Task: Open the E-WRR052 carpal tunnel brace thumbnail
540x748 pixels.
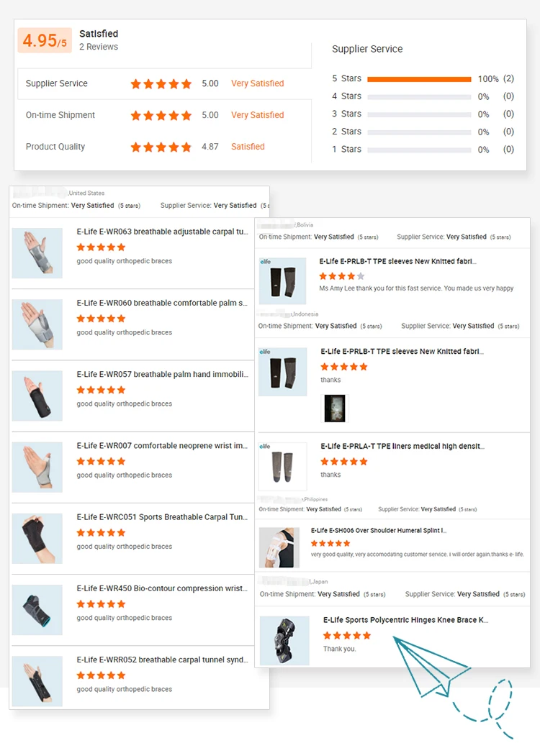Action: point(37,681)
